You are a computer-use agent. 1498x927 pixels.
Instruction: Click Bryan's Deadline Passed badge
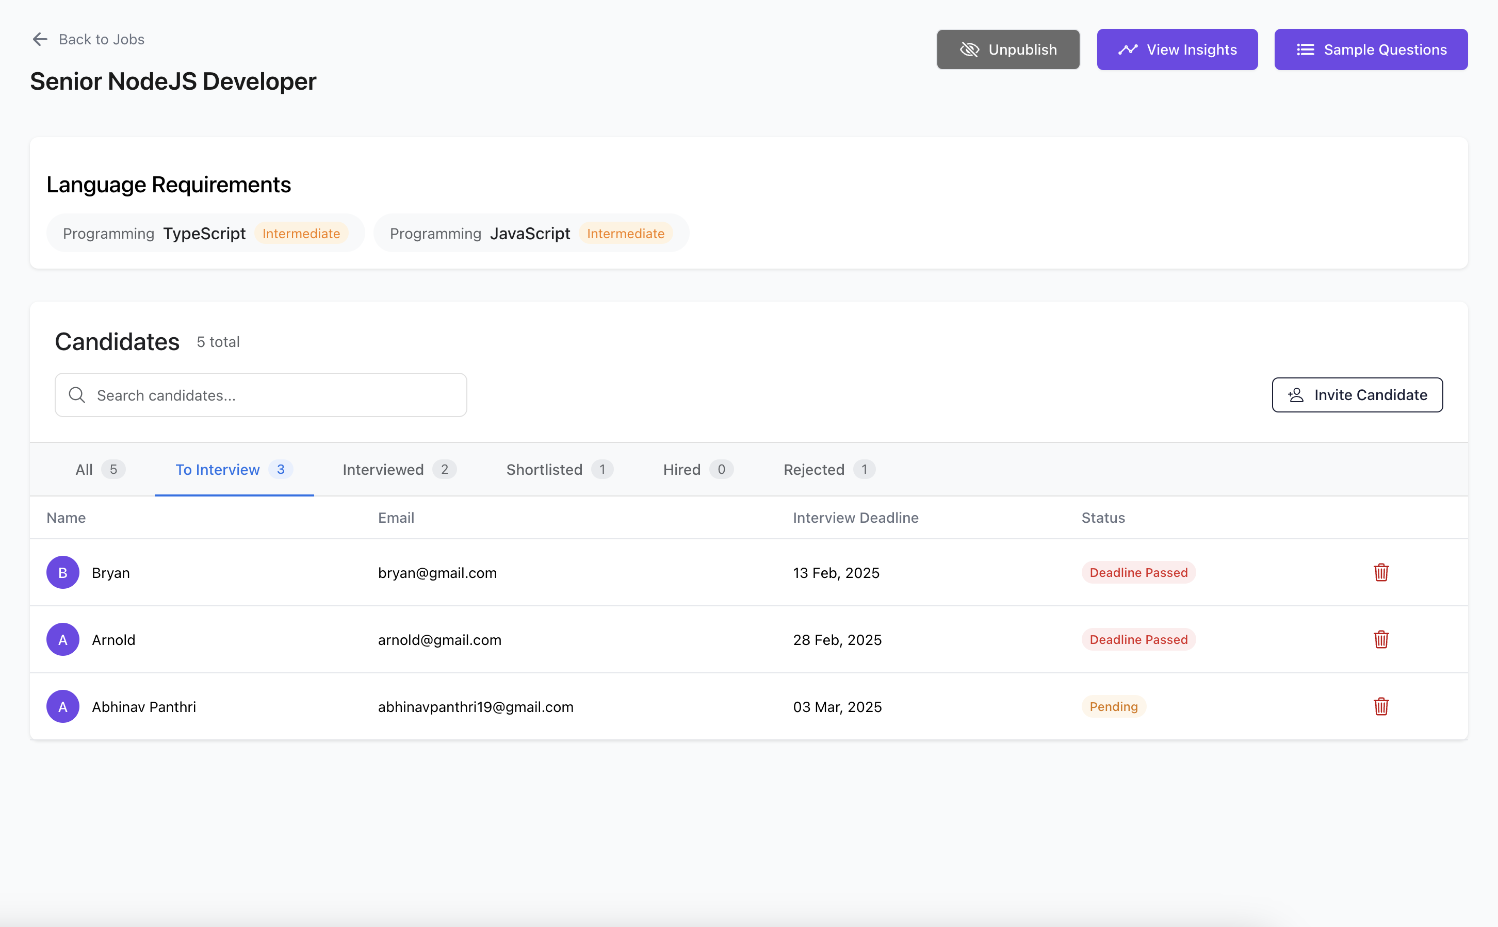point(1138,573)
